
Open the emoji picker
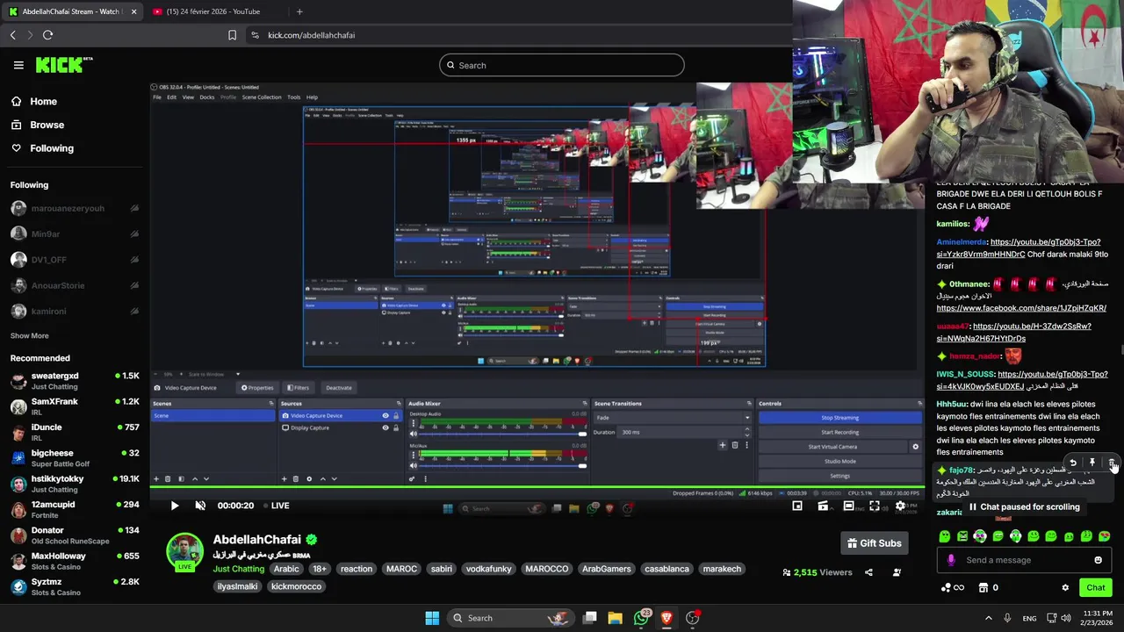pos(1098,560)
